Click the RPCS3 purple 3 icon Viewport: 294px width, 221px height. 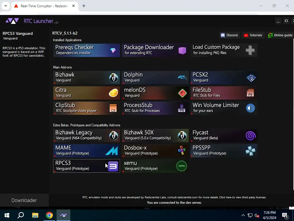click(113, 166)
